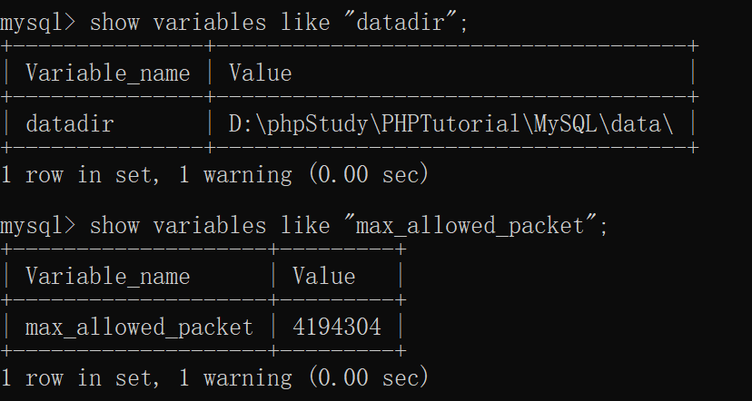This screenshot has width=752, height=401.
Task: Click the max_allowed_packet cell in the second table
Action: coord(139,328)
